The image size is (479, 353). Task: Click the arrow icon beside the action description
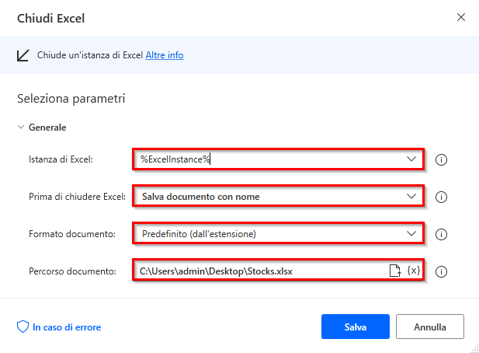pyautogui.click(x=23, y=55)
